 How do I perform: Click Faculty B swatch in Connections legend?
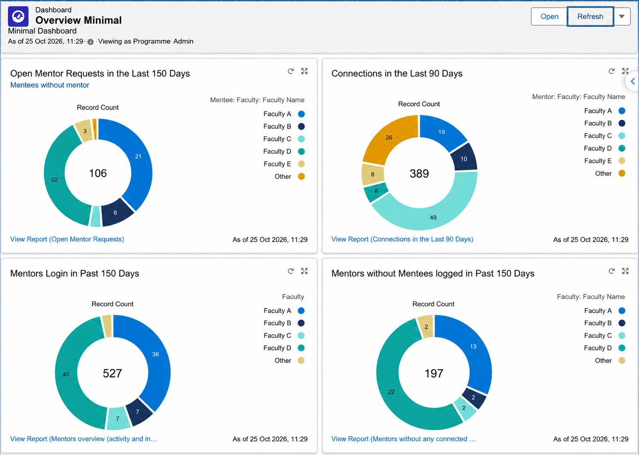[622, 123]
